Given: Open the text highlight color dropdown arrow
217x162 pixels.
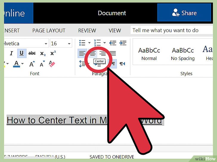Looking at the screenshot, I should tap(8, 64).
